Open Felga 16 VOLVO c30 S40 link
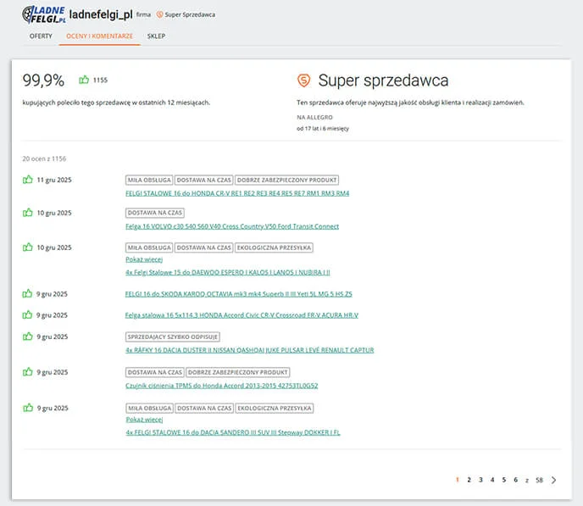Image resolution: width=583 pixels, height=506 pixels. click(232, 226)
